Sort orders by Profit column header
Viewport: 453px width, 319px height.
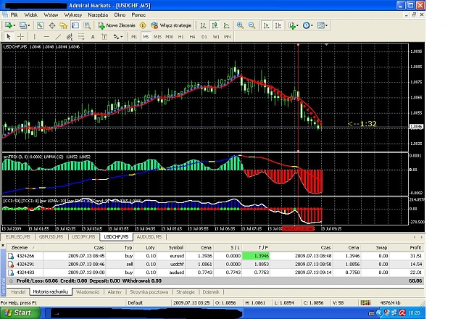point(407,248)
